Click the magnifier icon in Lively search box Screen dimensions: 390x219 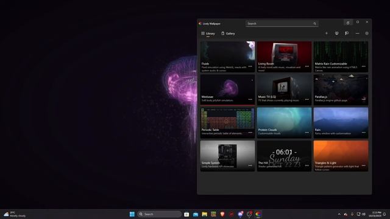pos(314,24)
